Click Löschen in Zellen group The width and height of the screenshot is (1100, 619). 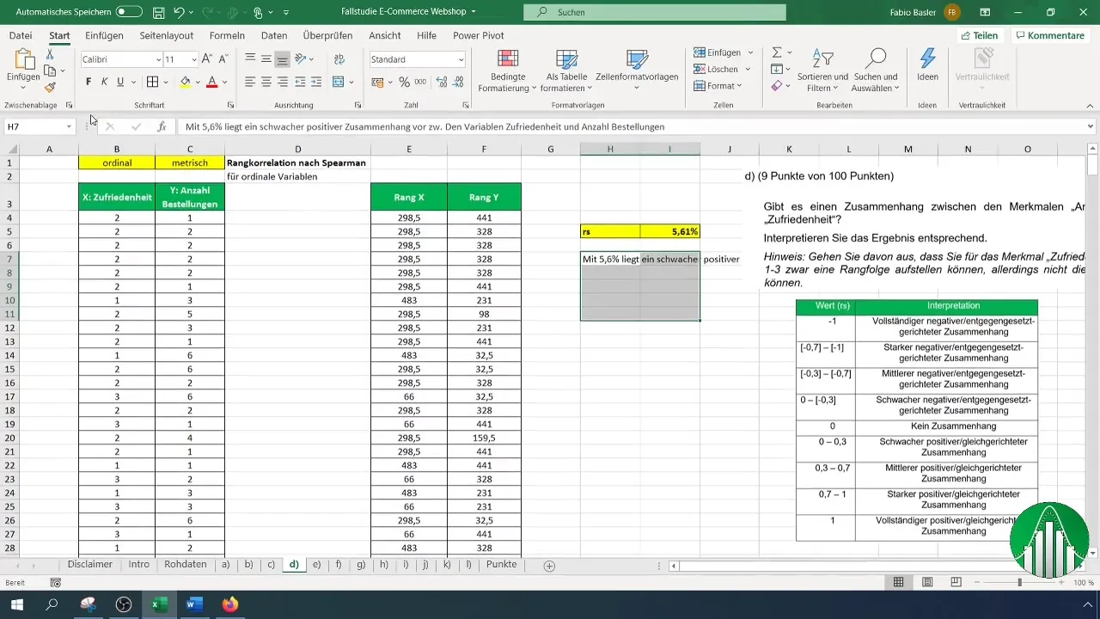(721, 69)
